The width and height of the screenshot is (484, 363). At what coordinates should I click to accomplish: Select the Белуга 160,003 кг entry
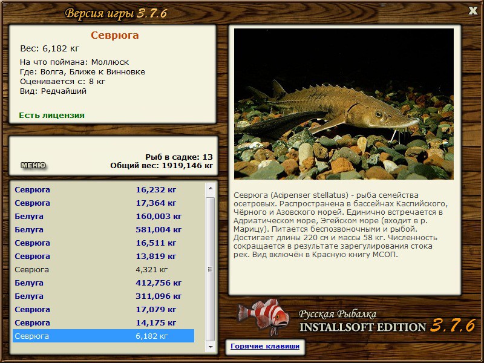click(103, 217)
